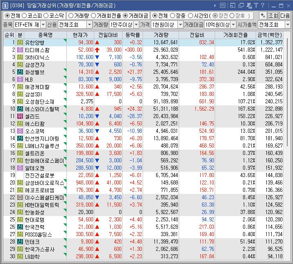
Task: Sort by the 등락률 column header
Action: (x=133, y=35)
